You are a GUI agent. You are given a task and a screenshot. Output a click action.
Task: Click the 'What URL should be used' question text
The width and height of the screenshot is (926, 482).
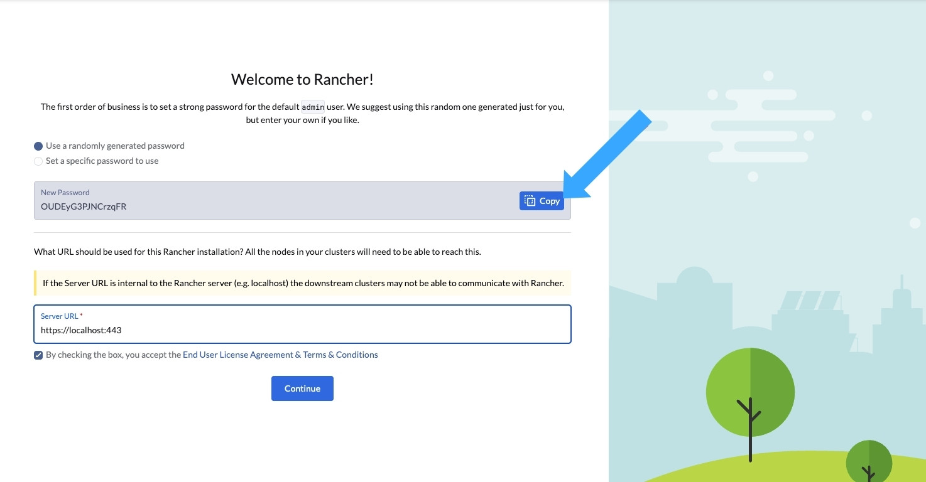[x=258, y=252]
